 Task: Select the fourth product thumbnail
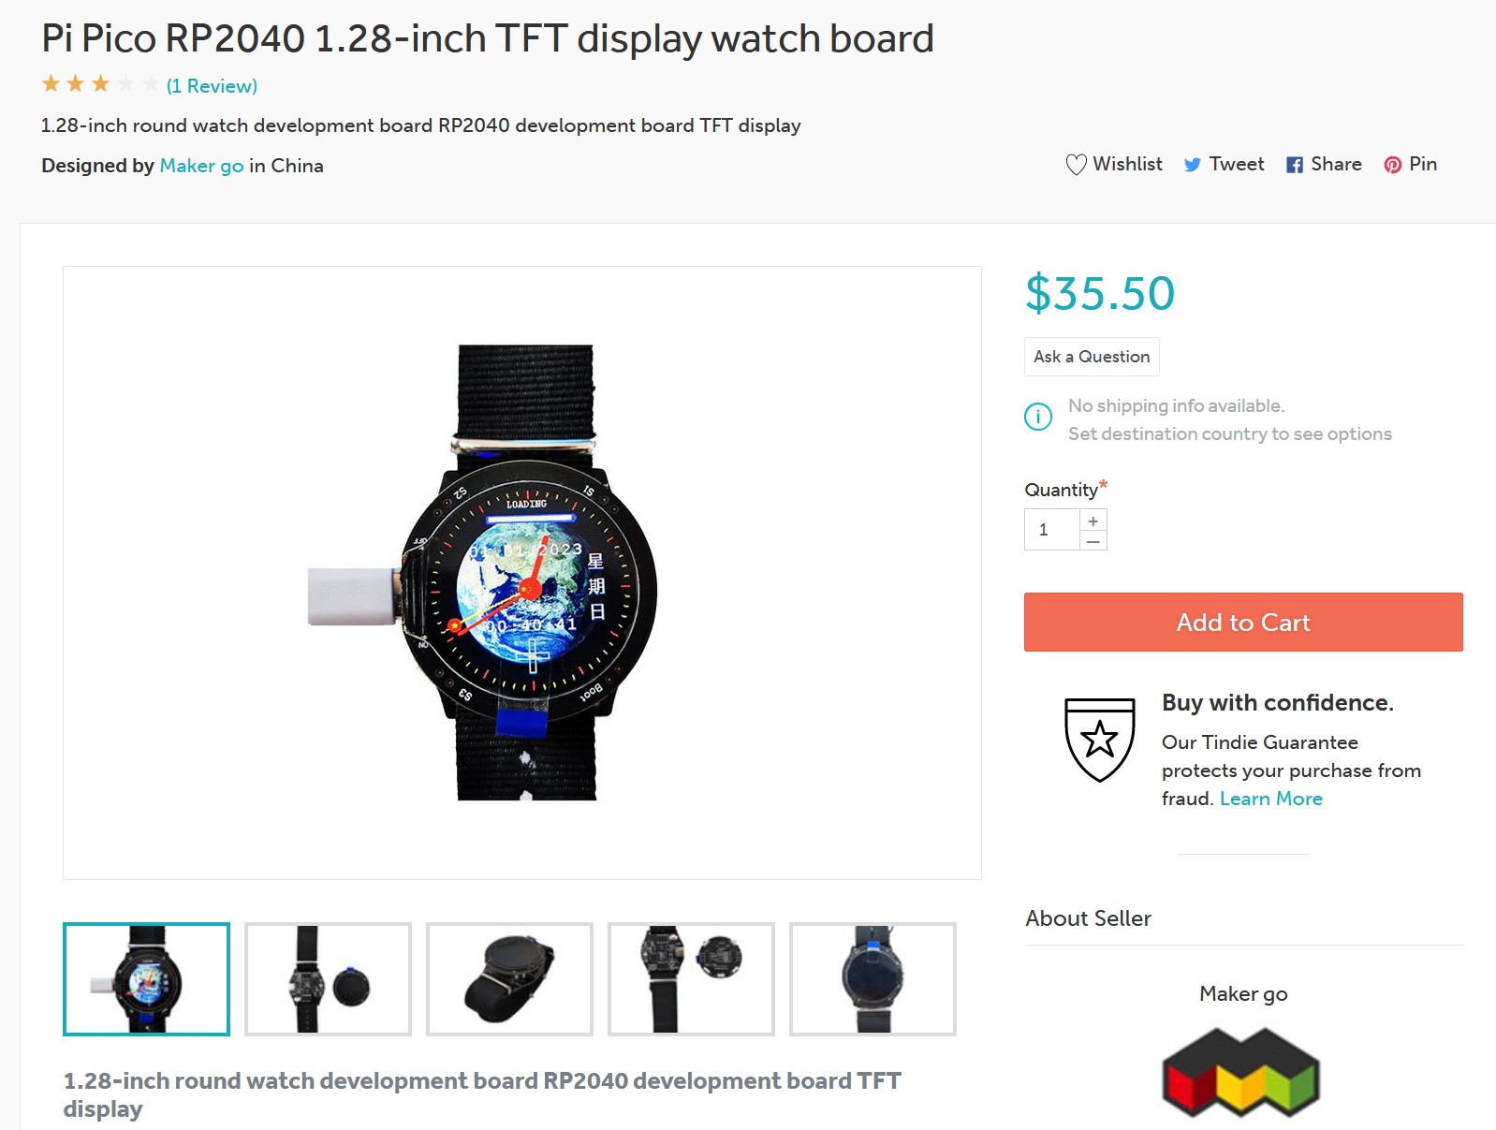(691, 979)
